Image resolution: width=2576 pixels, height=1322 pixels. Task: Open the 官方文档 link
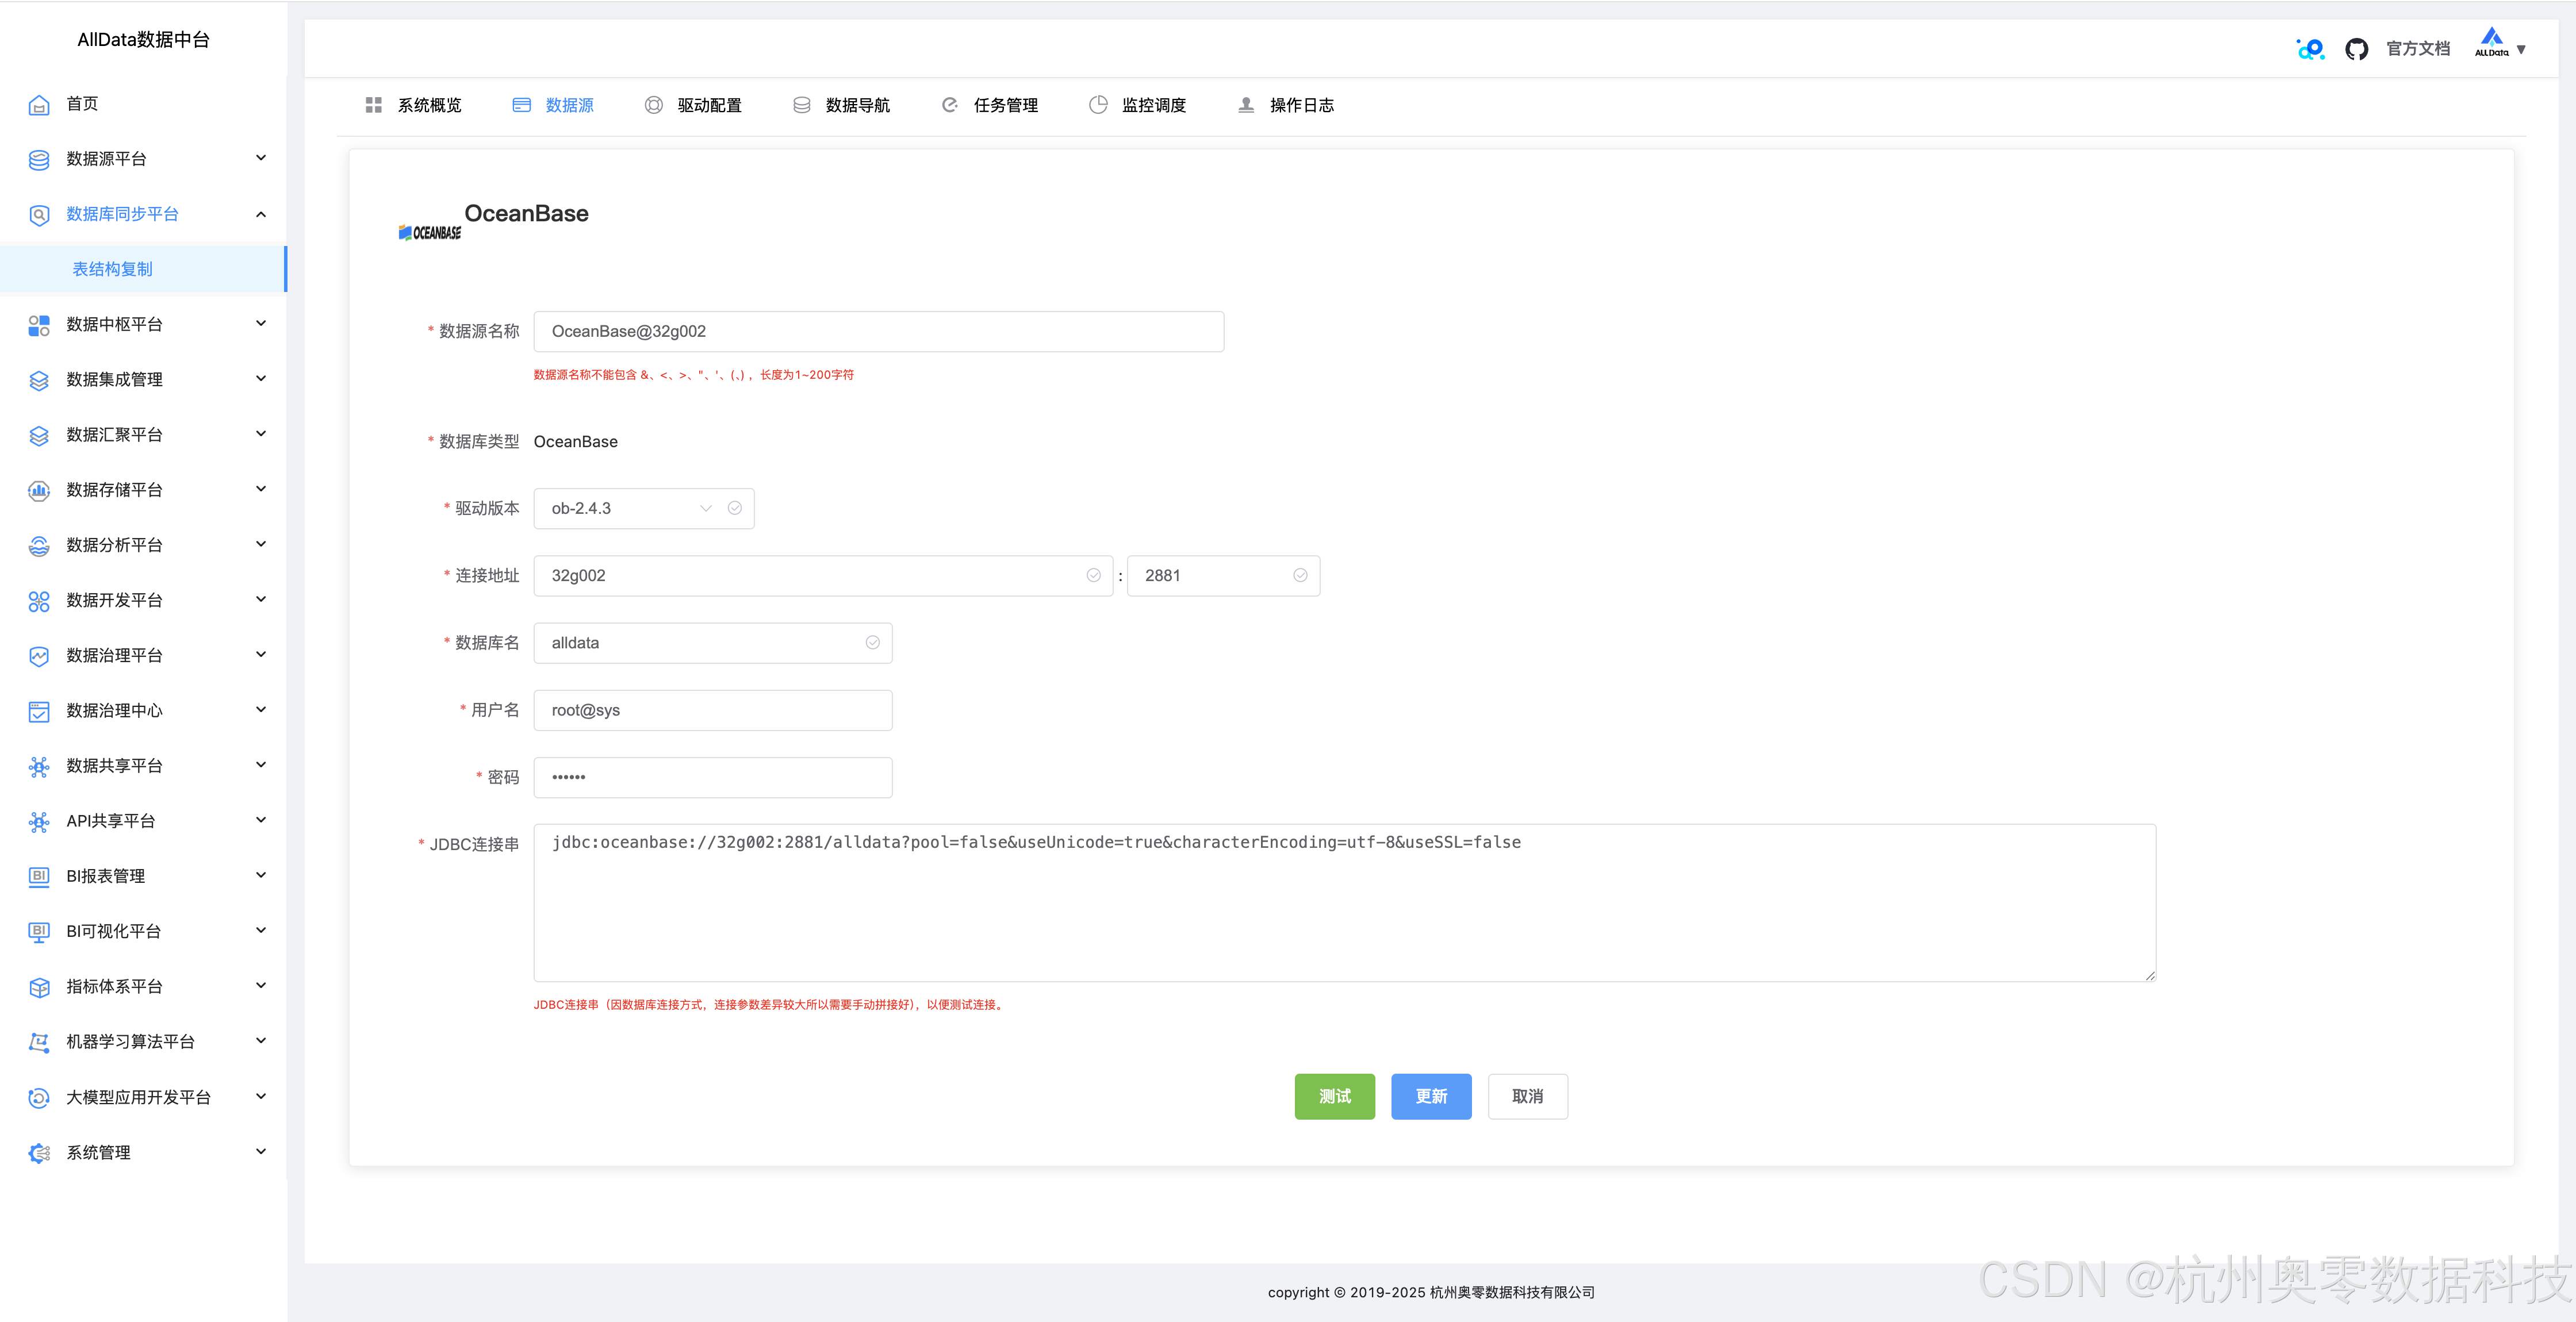coord(2417,49)
